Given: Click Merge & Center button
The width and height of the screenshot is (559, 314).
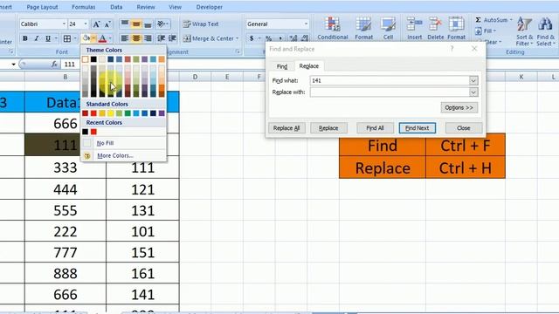Looking at the screenshot, I should [x=209, y=38].
